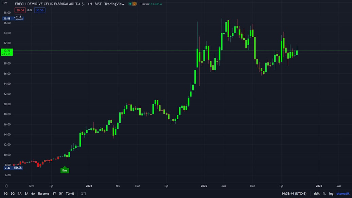Click the 1H interval label in the title
The height and width of the screenshot is (198, 352).
[90, 4]
